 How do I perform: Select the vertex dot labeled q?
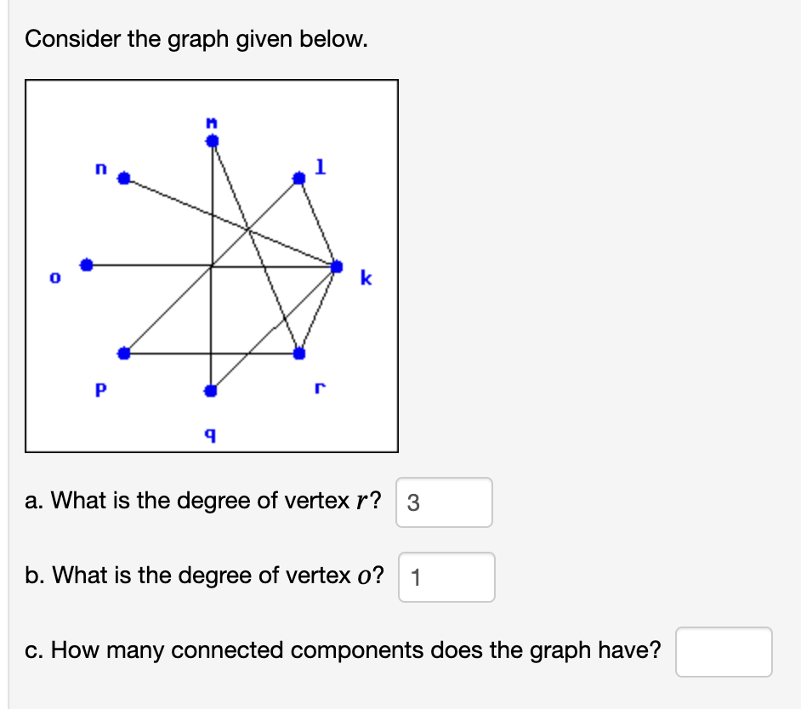point(210,391)
